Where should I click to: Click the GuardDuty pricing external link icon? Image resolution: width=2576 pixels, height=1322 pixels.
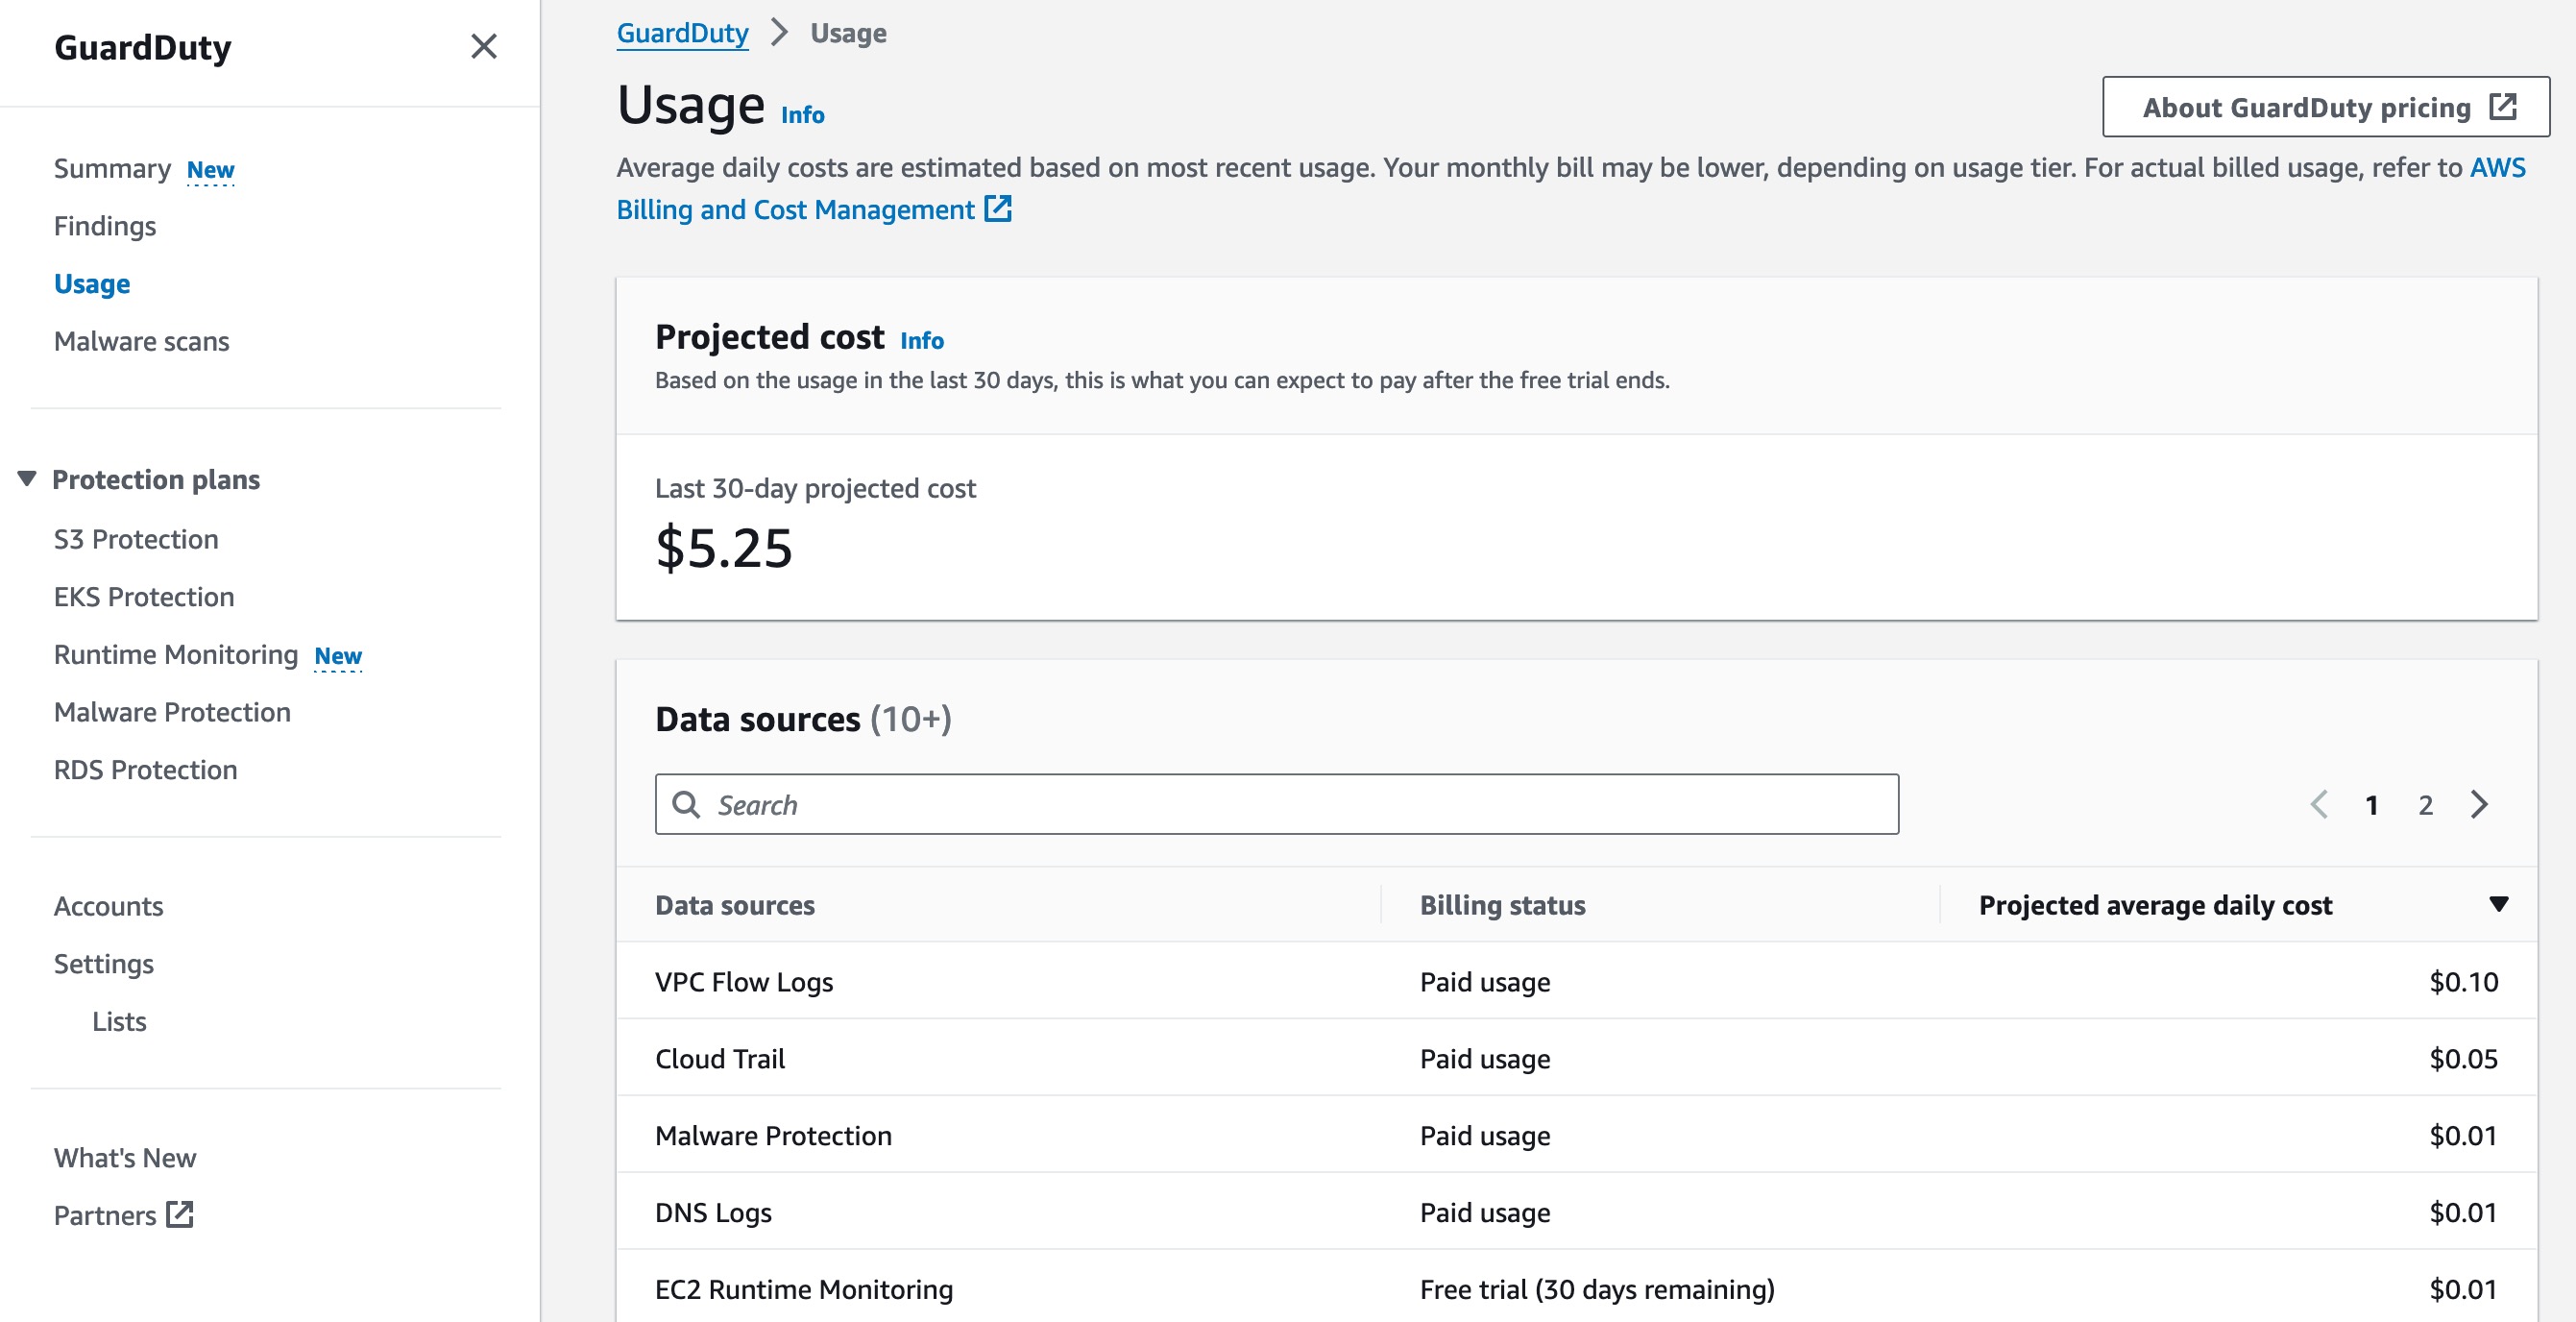tap(2503, 106)
